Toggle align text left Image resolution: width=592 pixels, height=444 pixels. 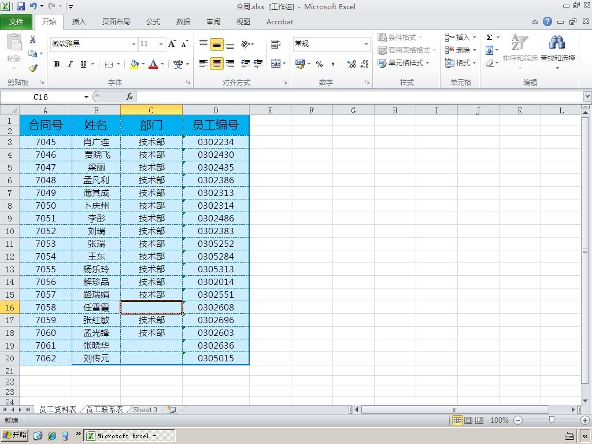203,64
